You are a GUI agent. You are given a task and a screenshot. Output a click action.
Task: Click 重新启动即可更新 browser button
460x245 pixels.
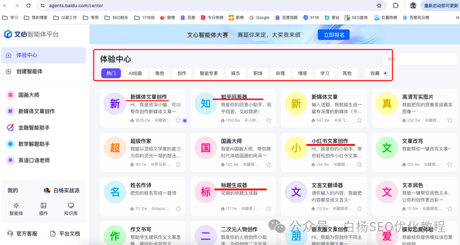click(x=441, y=6)
